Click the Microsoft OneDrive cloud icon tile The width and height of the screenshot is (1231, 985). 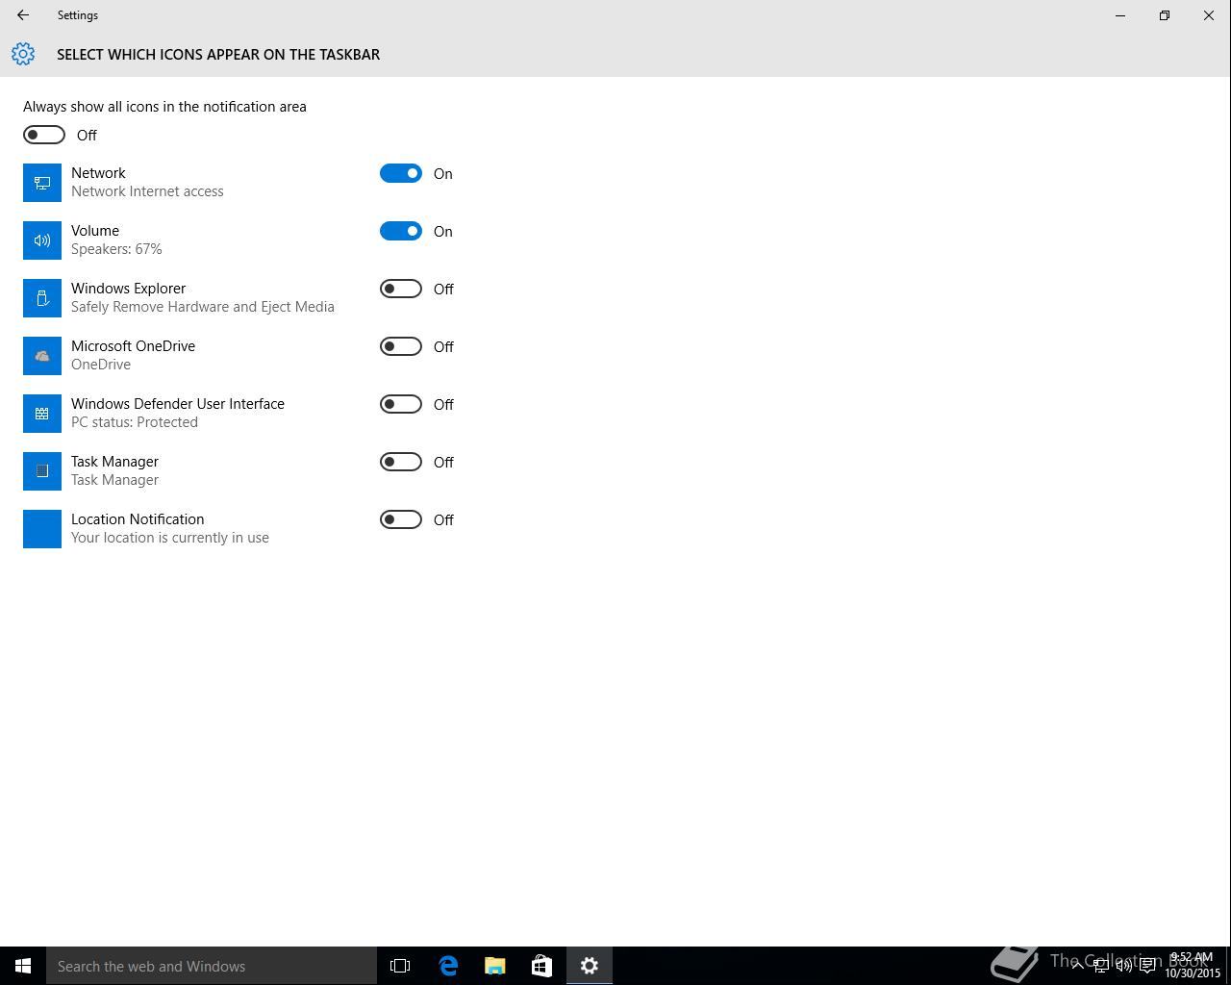(x=42, y=356)
